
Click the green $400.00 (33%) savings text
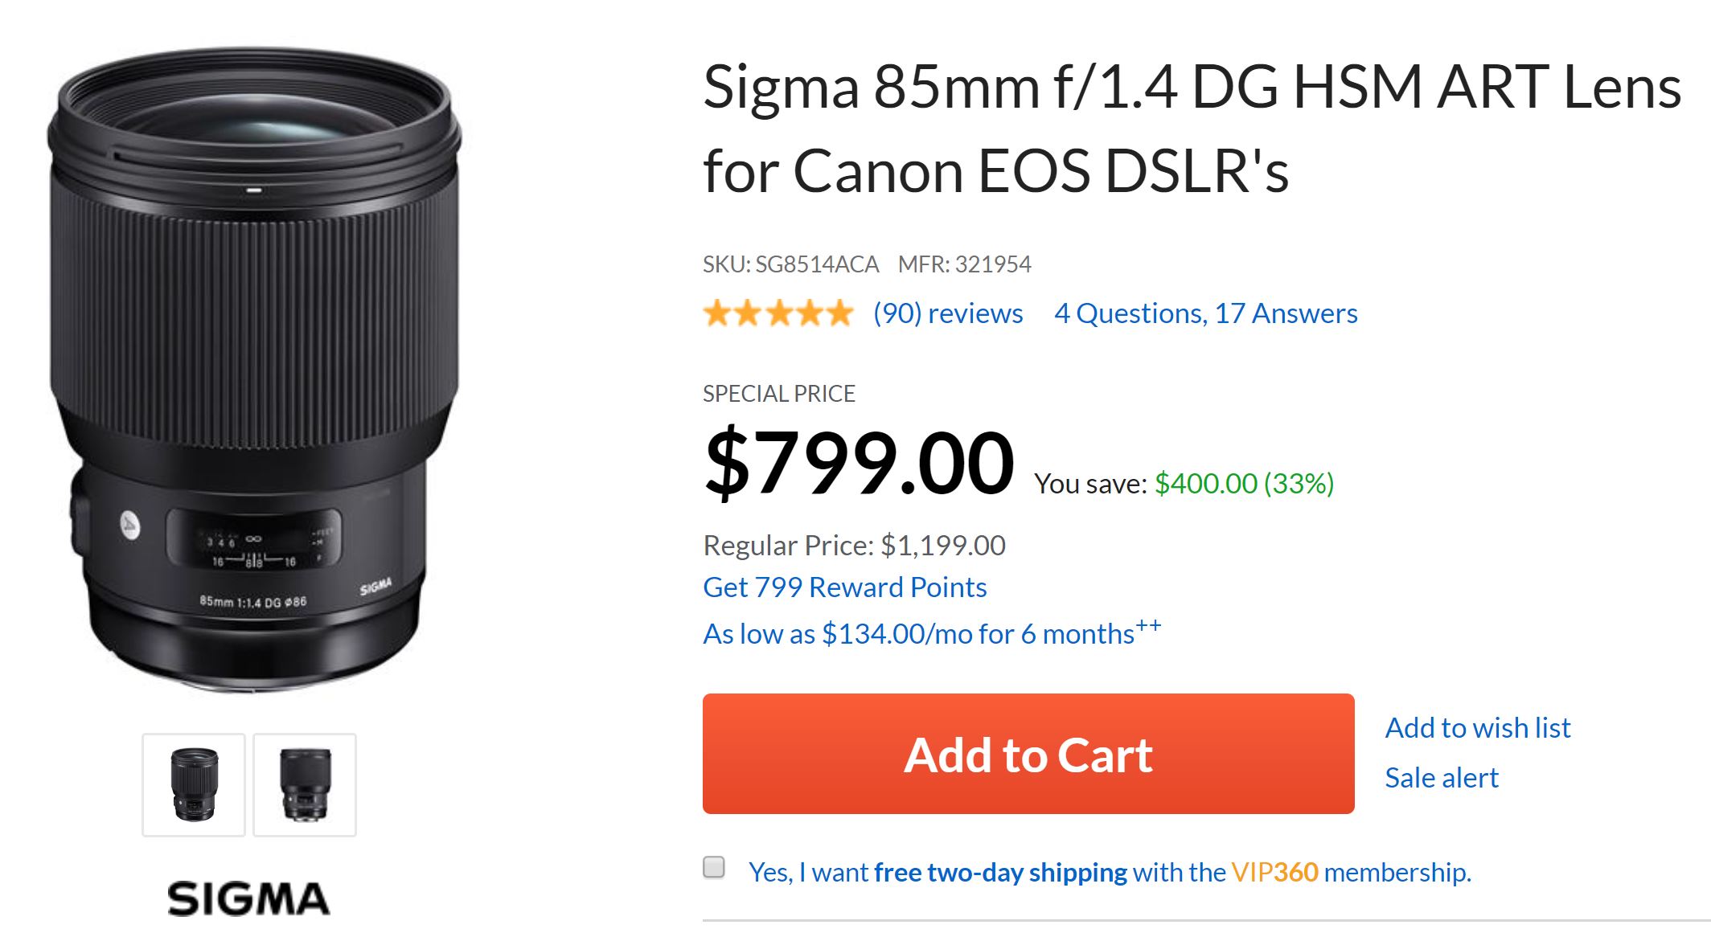1244,484
